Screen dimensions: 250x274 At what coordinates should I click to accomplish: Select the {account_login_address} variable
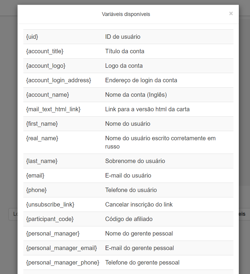click(x=59, y=80)
